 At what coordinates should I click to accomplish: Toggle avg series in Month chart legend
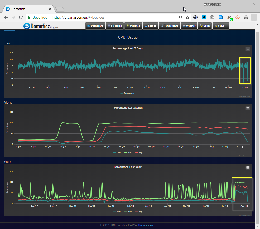(x=139, y=153)
